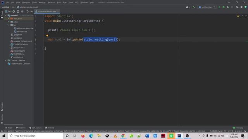
Task: Expand the .idea folder
Action: click(9, 22)
